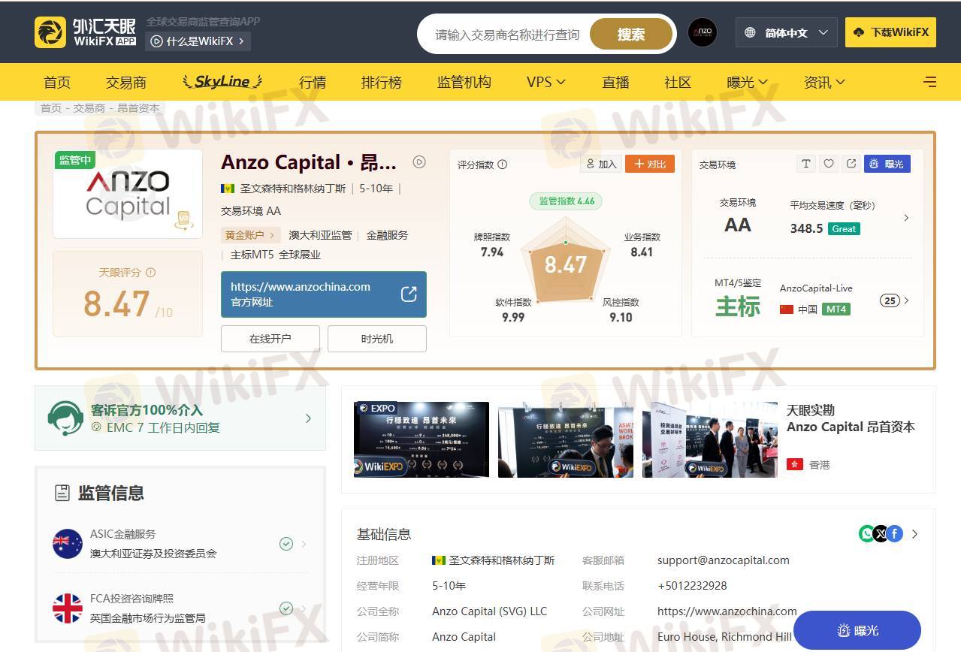Click the heart favorite icon in trading environment panel

[829, 164]
